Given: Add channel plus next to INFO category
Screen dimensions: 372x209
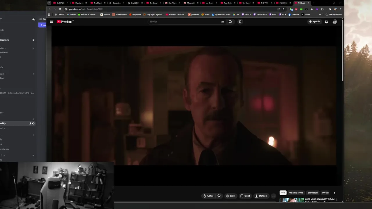Looking at the screenshot, I should click(33, 48).
